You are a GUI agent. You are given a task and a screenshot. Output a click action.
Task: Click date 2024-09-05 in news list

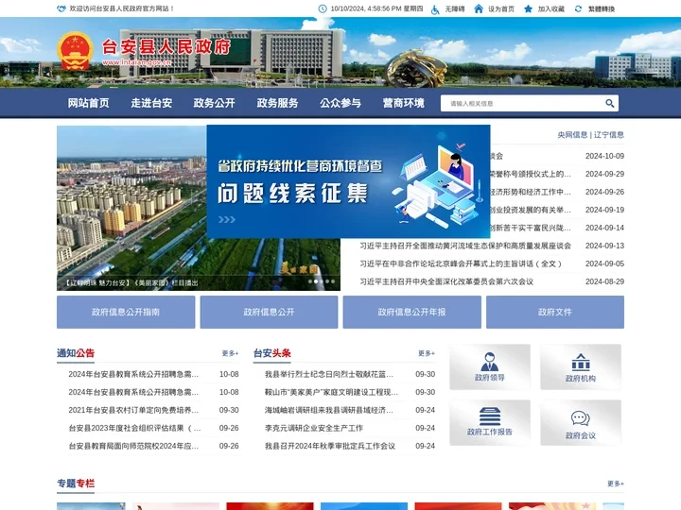click(x=604, y=263)
